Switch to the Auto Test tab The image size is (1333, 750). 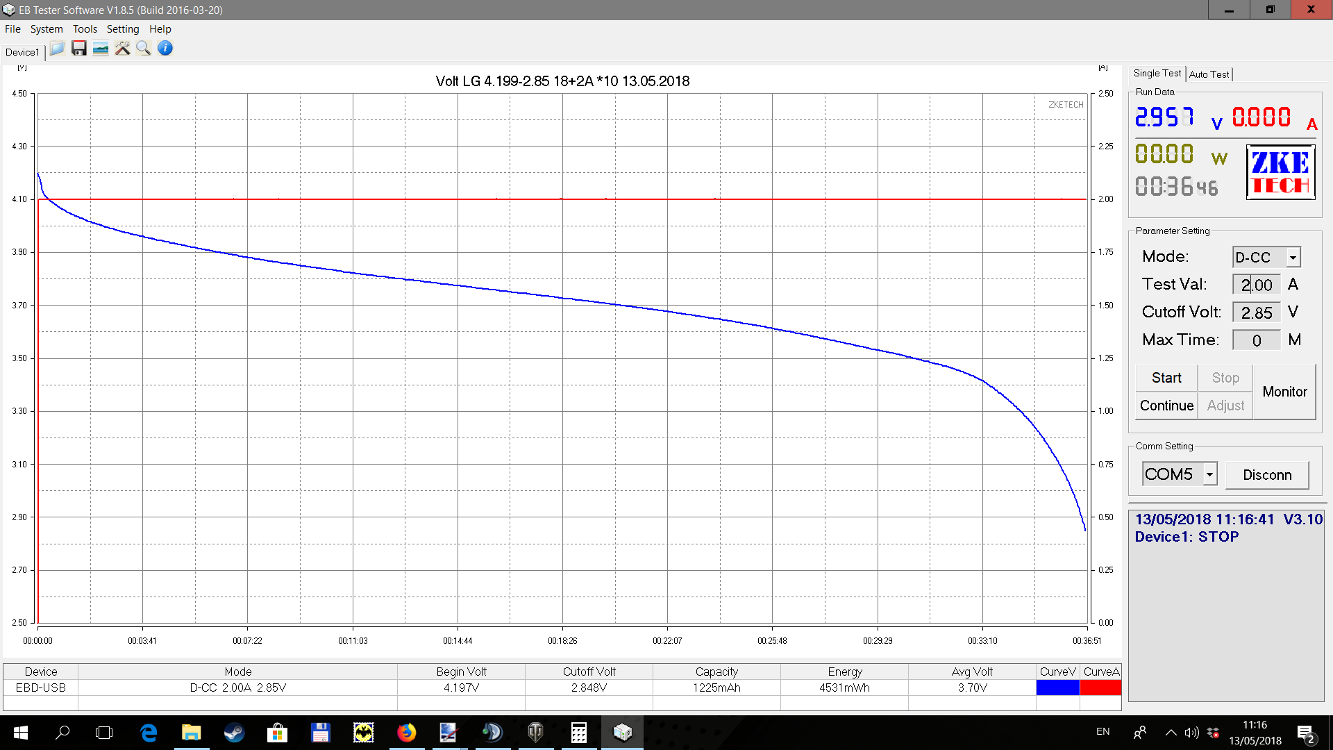(1209, 74)
